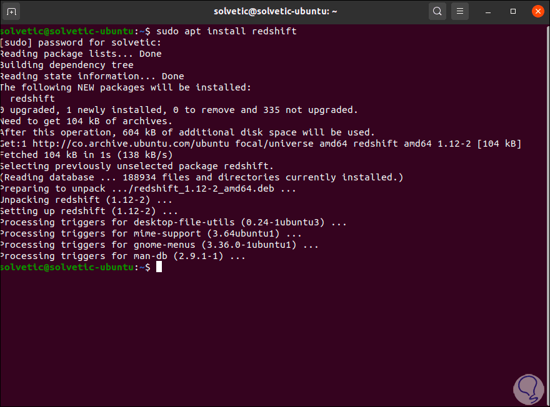Minimize the terminal window

[x=488, y=12]
